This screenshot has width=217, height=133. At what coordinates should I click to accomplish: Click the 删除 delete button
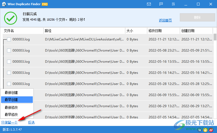(197, 17)
